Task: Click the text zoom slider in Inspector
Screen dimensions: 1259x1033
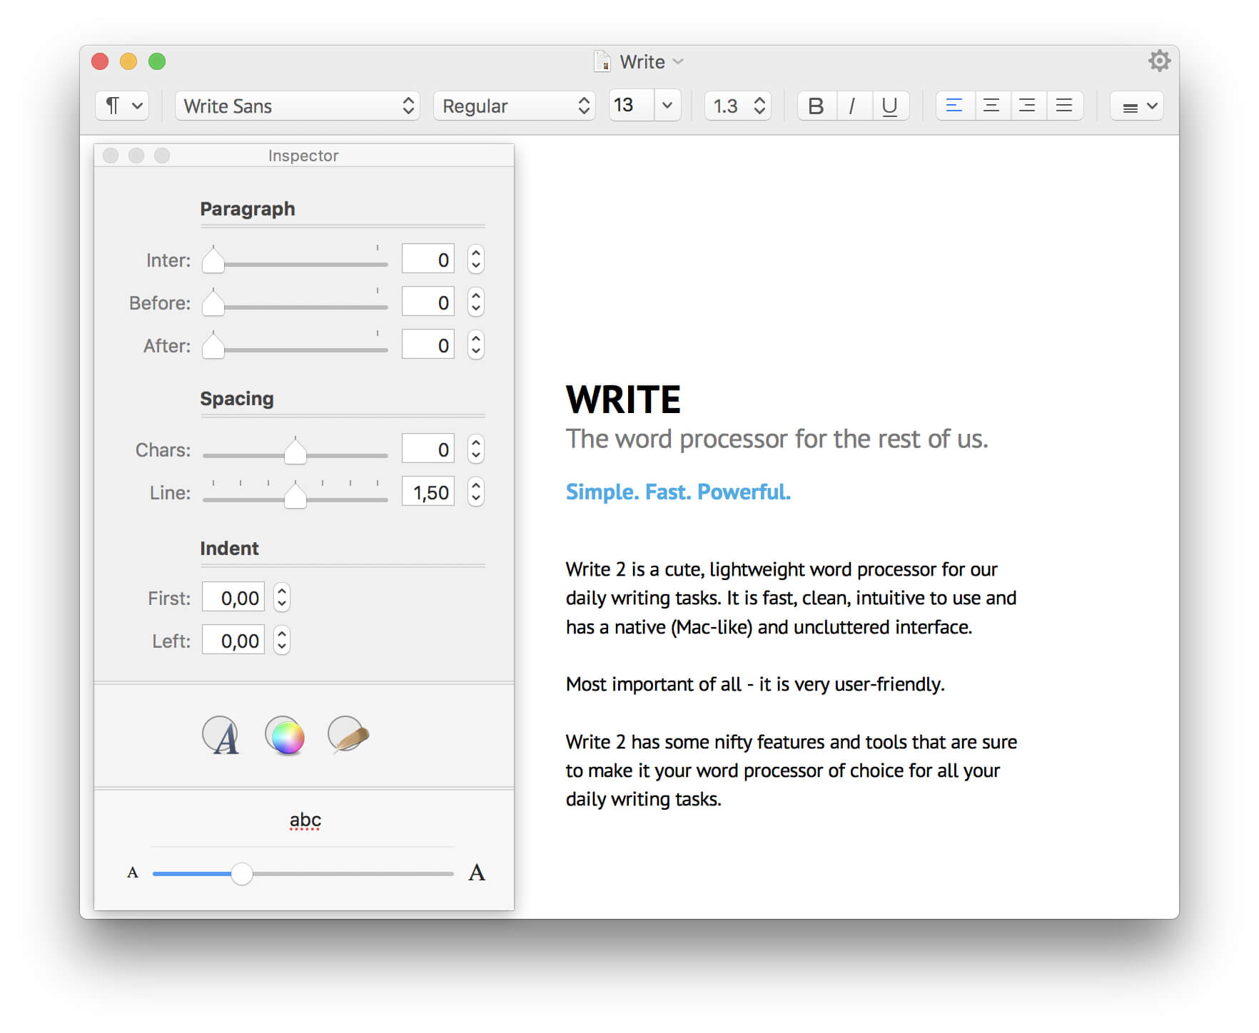Action: 303,873
